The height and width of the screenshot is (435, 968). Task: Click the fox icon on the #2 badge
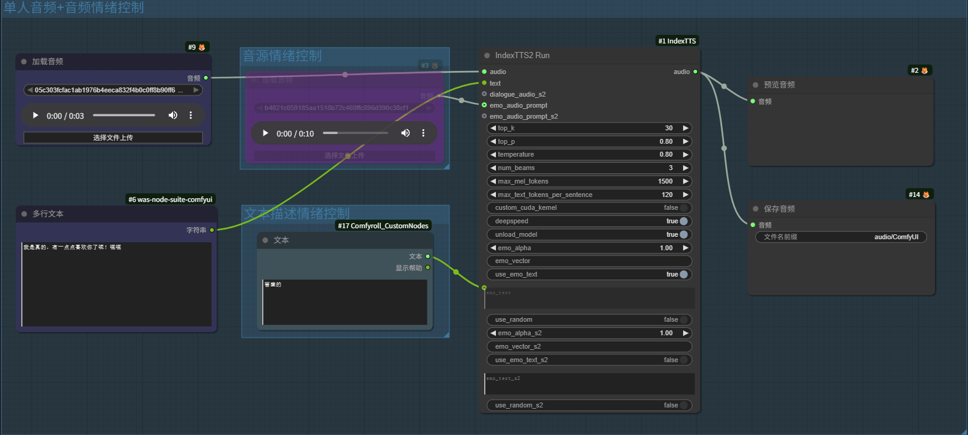pos(925,70)
